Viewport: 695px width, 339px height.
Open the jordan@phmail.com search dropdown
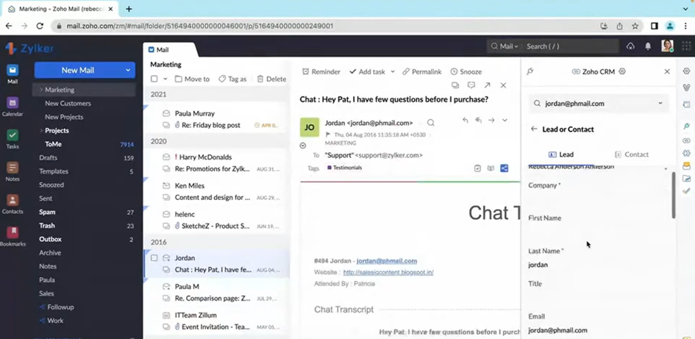[660, 104]
